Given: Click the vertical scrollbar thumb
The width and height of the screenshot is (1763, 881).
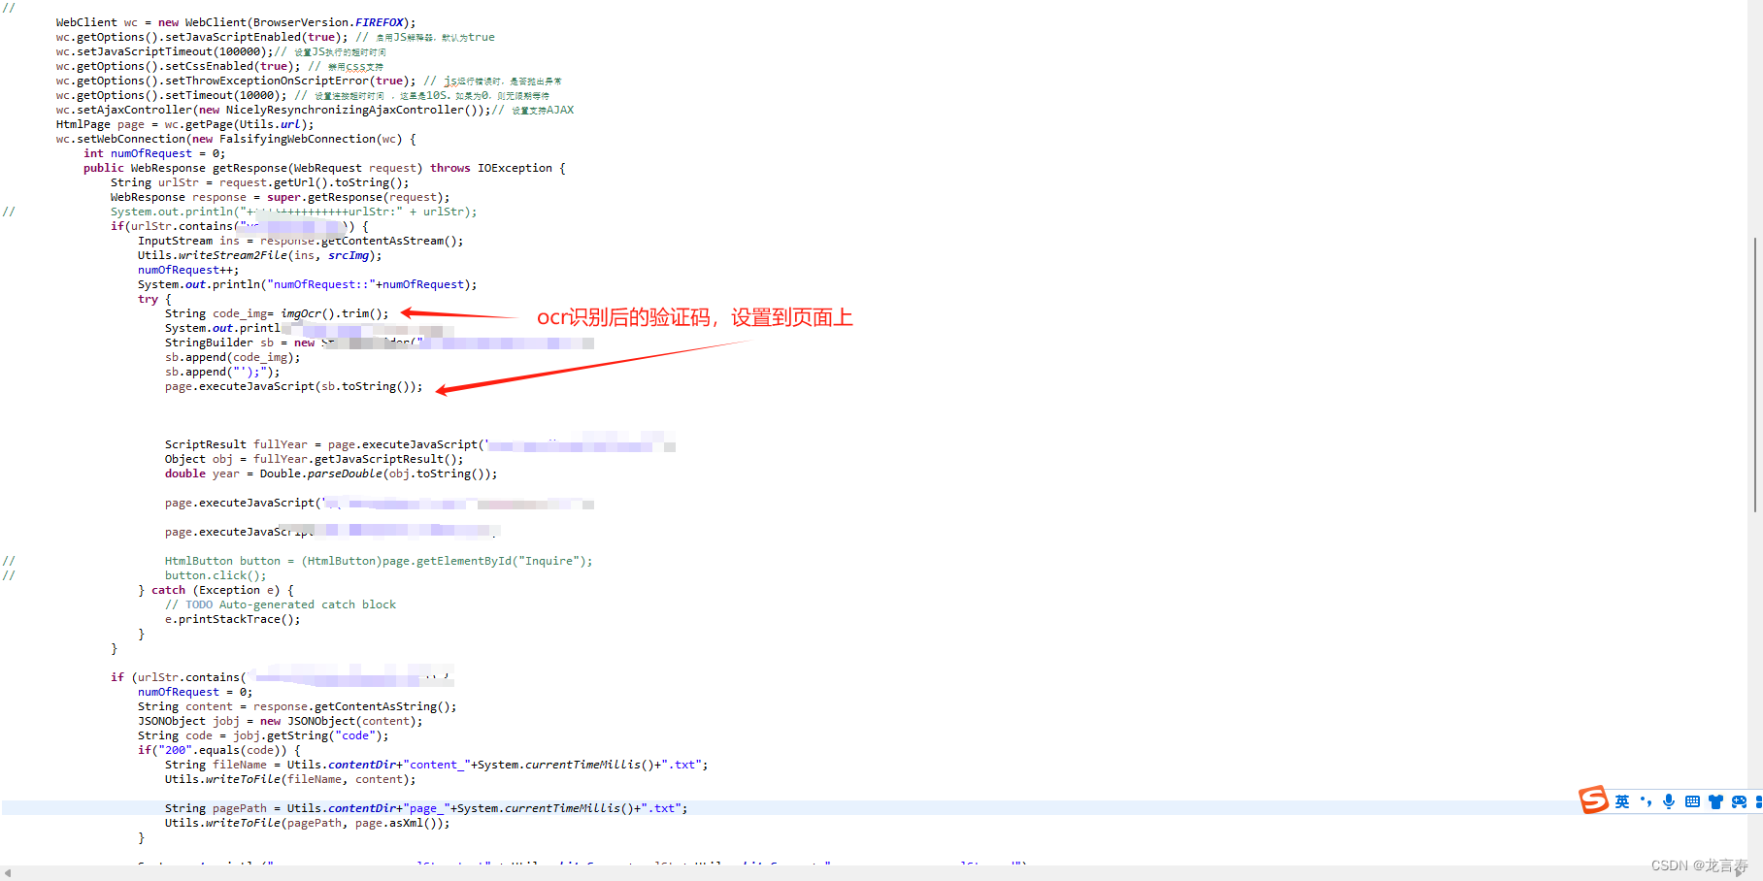Looking at the screenshot, I should click(1755, 375).
